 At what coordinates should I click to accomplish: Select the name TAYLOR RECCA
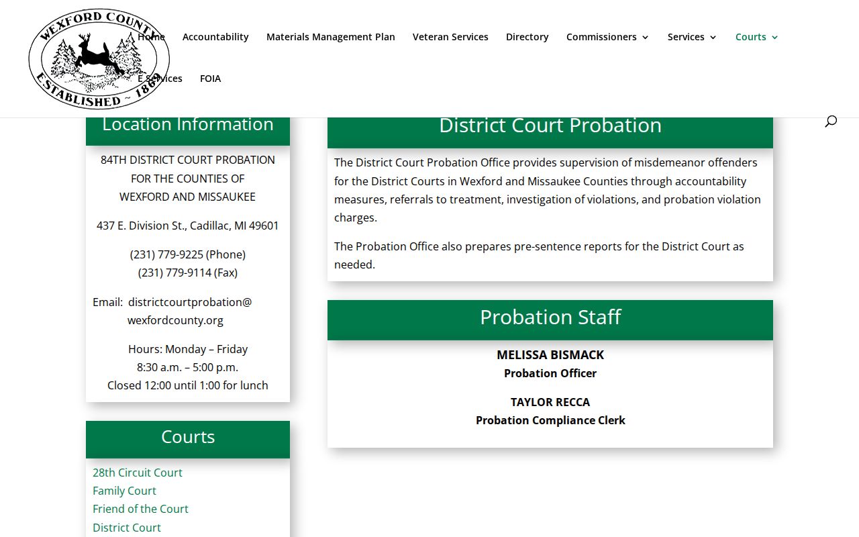550,402
